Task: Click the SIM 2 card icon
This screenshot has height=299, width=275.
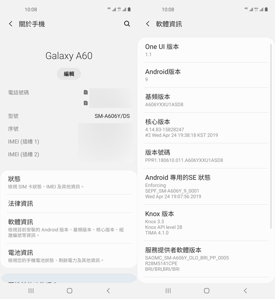Action: (x=86, y=103)
